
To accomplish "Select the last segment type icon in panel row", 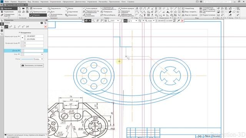I will pyautogui.click(x=27, y=27).
